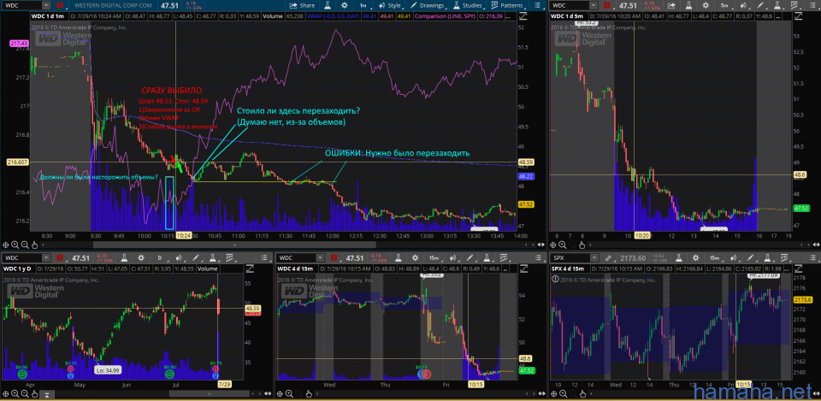This screenshot has height=401, width=821.
Task: Open the Style menu in main chart
Action: [390, 6]
